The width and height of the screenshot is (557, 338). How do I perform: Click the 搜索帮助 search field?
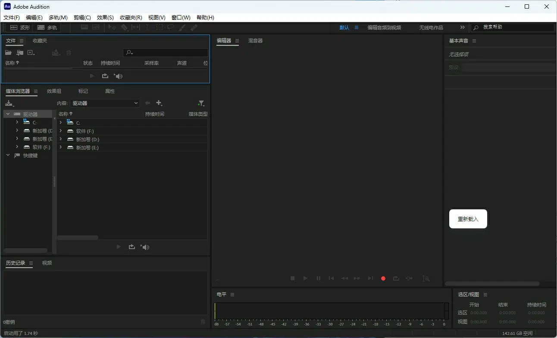pyautogui.click(x=515, y=27)
